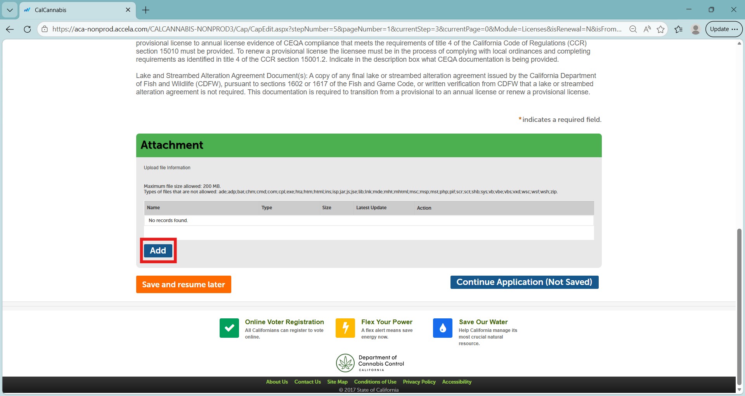Click the No records found row
The width and height of the screenshot is (745, 396).
coord(369,221)
